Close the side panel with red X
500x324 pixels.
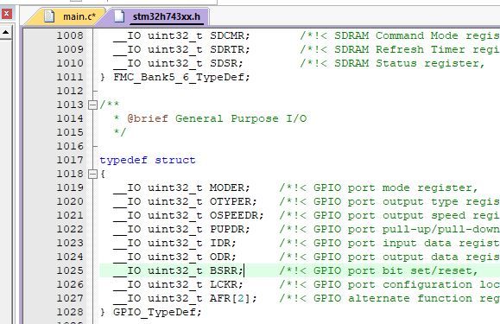(6, 14)
